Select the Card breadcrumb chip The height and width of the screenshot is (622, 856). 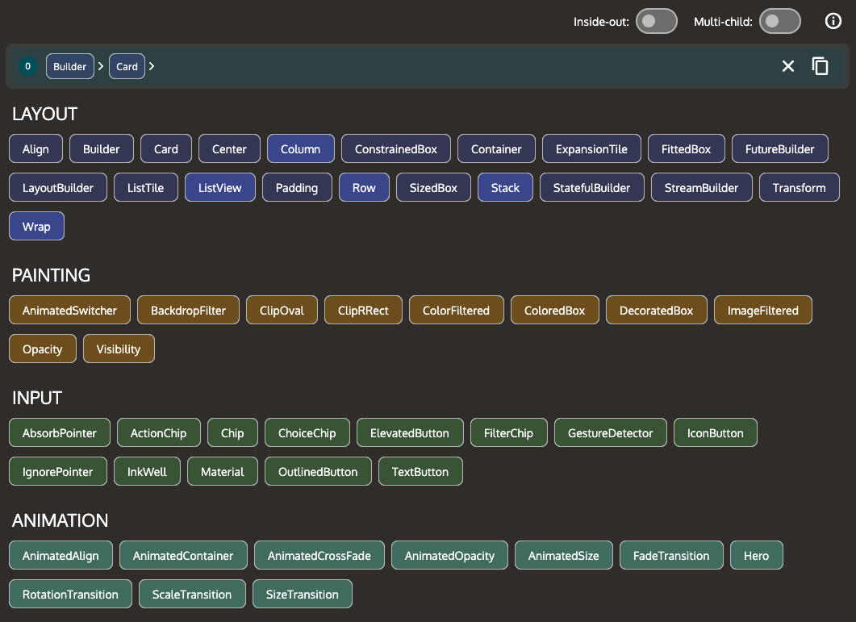click(127, 66)
